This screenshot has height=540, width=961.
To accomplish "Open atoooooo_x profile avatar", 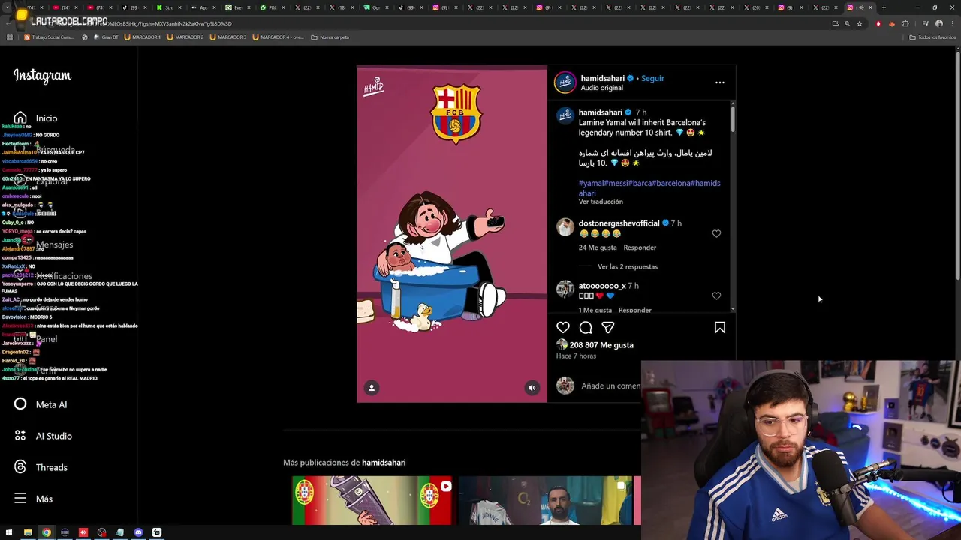I will [x=565, y=289].
